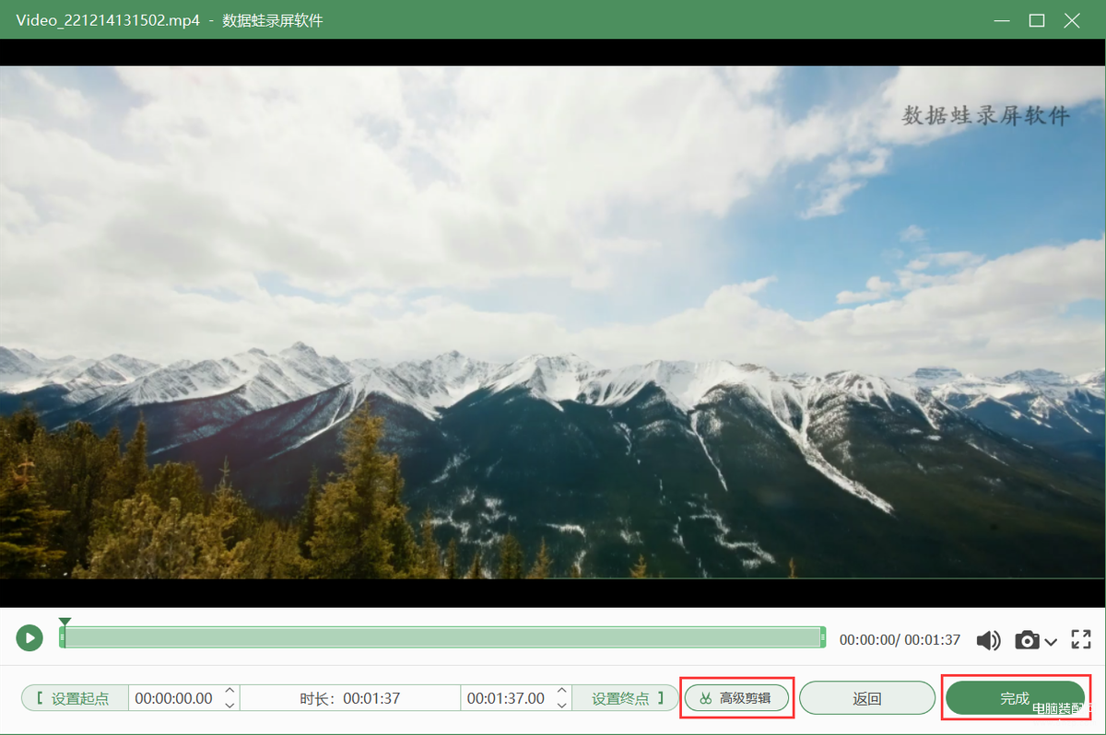The height and width of the screenshot is (735, 1106).
Task: Enter fullscreen with the expand icon
Action: [x=1081, y=639]
